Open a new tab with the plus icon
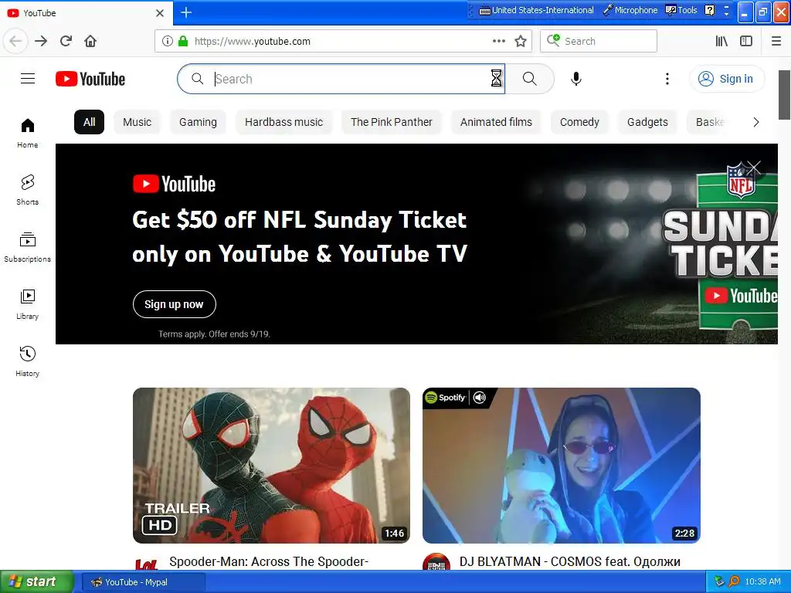 [x=185, y=12]
